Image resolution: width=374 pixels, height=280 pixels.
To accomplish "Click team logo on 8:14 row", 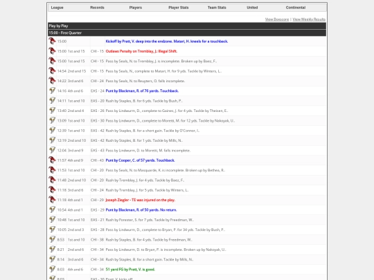I will (x=52, y=259).
